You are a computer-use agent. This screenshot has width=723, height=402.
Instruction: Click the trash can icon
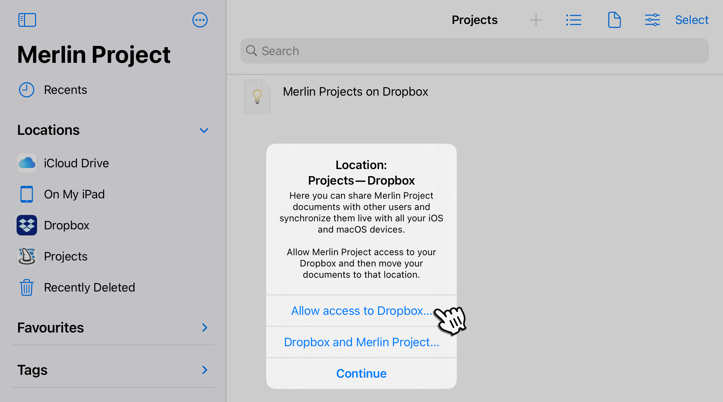coord(27,287)
